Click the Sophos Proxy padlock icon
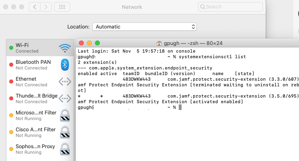This screenshot has height=161, width=299. pyautogui.click(x=65, y=149)
